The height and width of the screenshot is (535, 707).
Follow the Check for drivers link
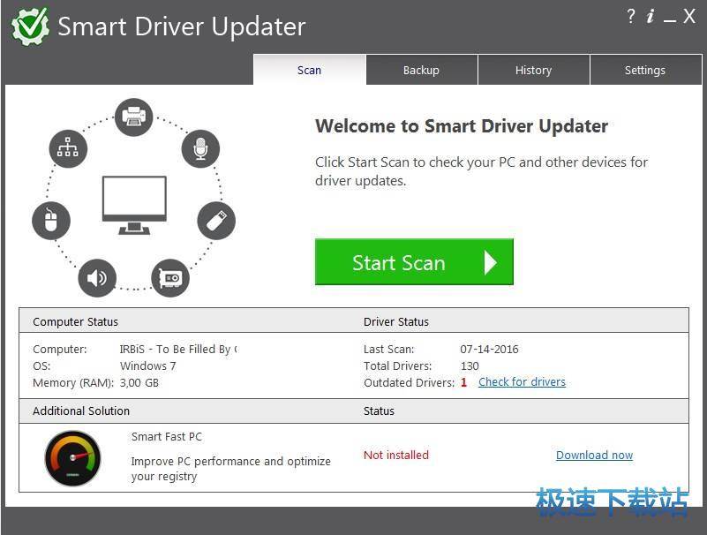pos(522,381)
